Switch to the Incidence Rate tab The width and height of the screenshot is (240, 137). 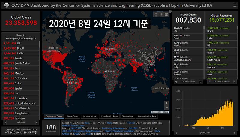(90, 116)
